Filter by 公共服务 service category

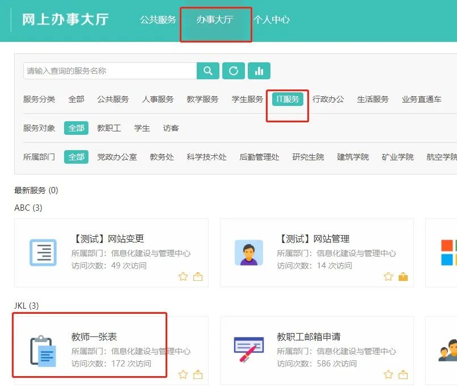(x=113, y=99)
